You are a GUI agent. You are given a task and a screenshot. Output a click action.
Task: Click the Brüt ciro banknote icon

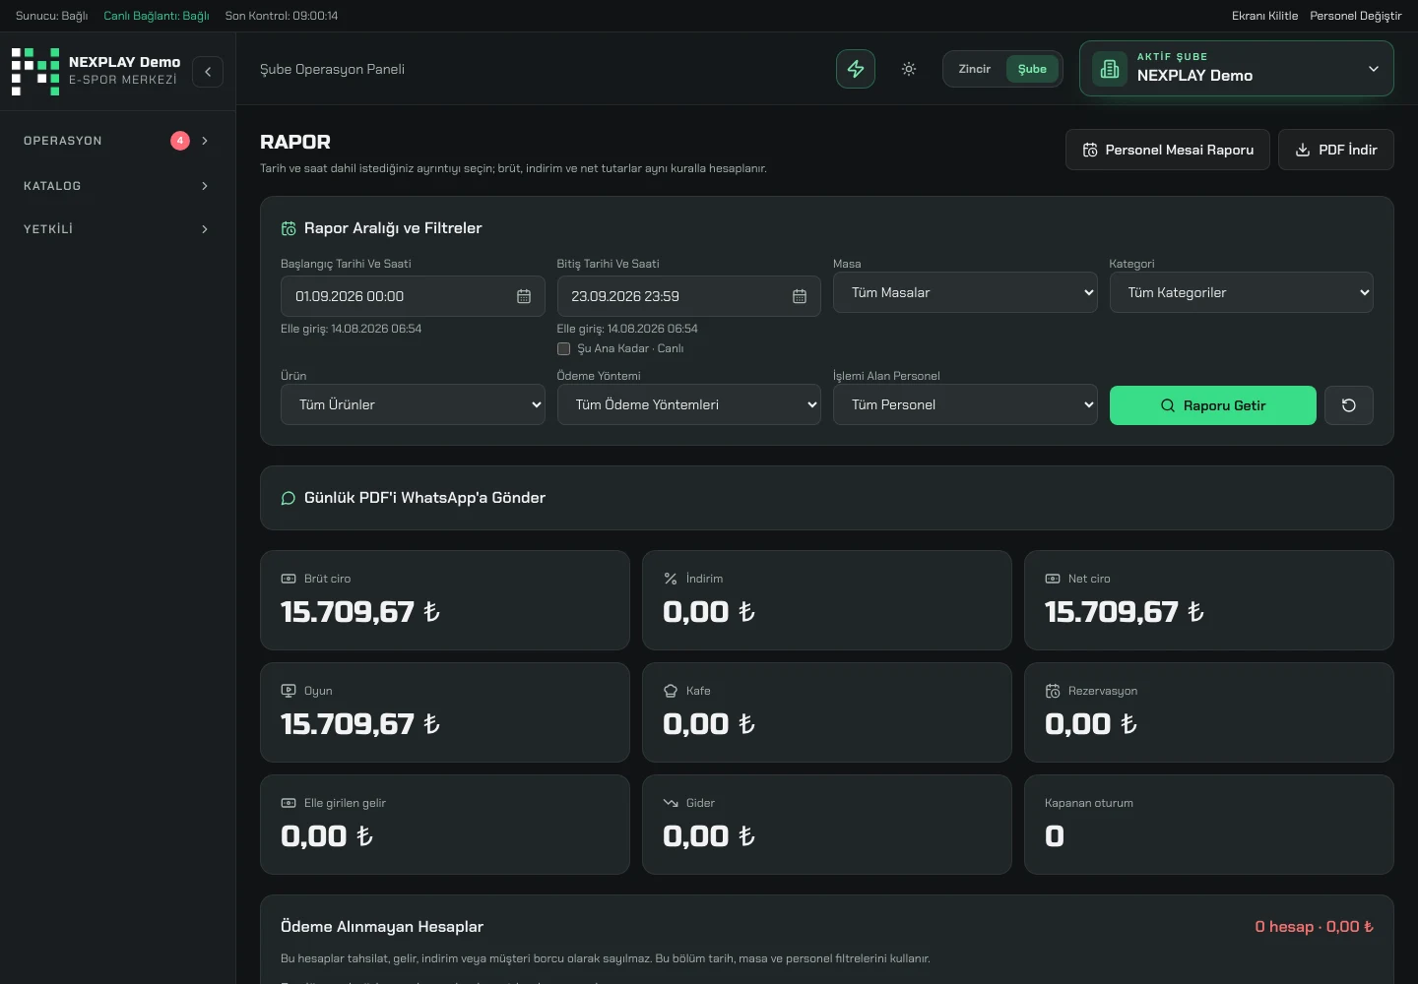[x=289, y=579]
